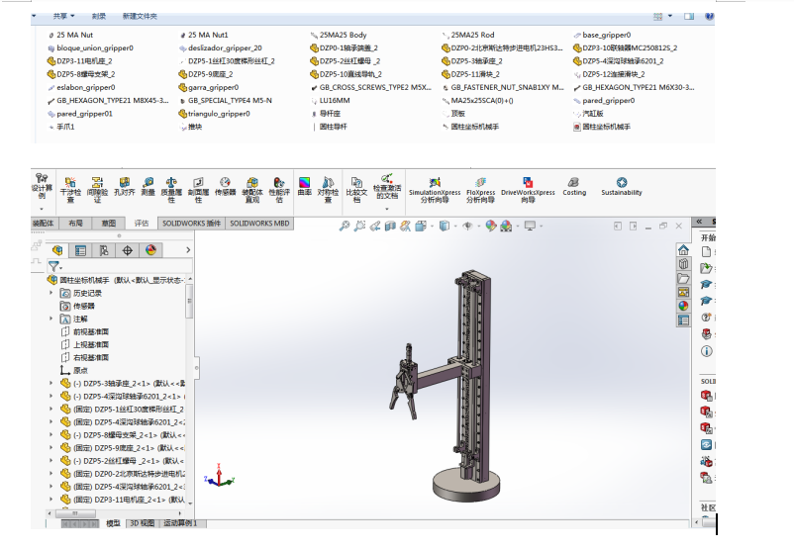Click the Zoom to Fit view icon
The height and width of the screenshot is (550, 794).
click(x=345, y=227)
